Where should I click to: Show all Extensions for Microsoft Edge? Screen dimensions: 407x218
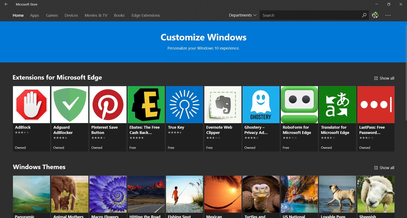pos(384,78)
